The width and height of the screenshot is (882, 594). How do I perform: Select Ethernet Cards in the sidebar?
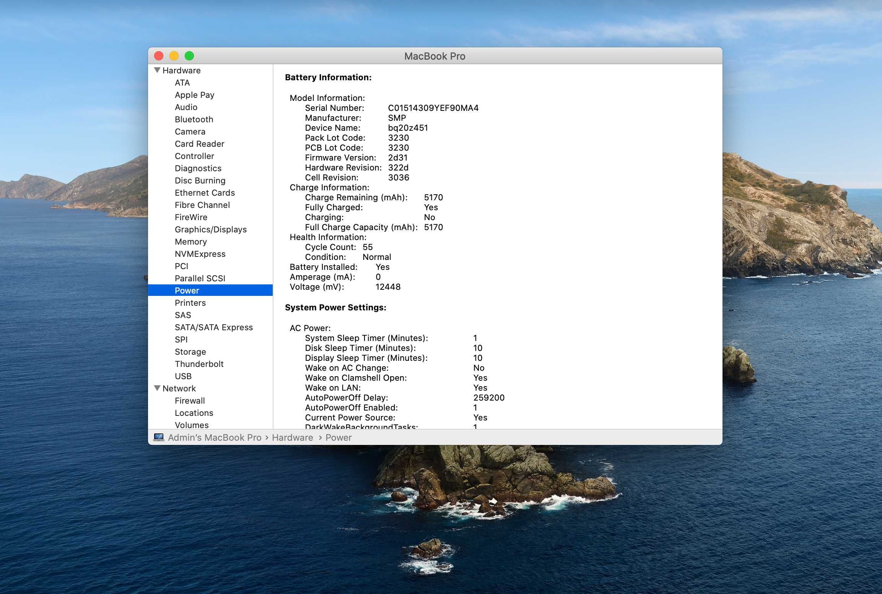click(x=205, y=193)
